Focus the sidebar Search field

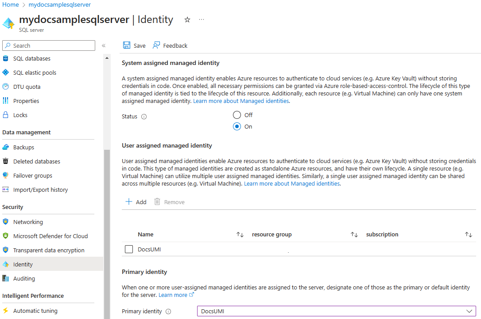pos(49,46)
